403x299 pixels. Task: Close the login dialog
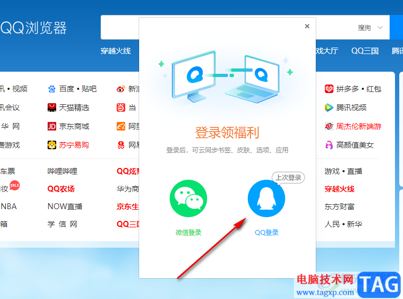point(307,26)
